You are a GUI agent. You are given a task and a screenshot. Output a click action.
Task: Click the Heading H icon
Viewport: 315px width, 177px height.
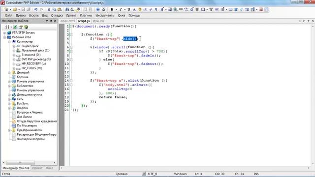coord(162,9)
